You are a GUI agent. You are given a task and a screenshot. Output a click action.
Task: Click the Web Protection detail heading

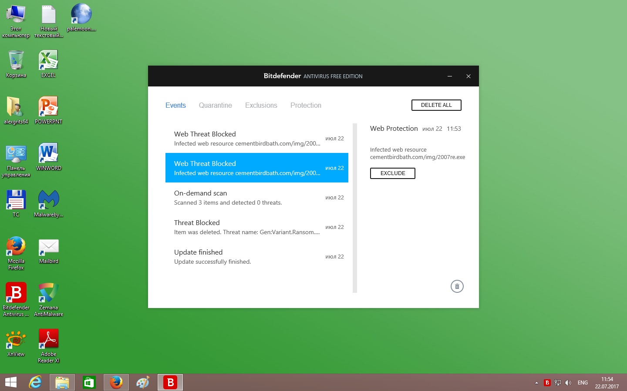coord(394,129)
